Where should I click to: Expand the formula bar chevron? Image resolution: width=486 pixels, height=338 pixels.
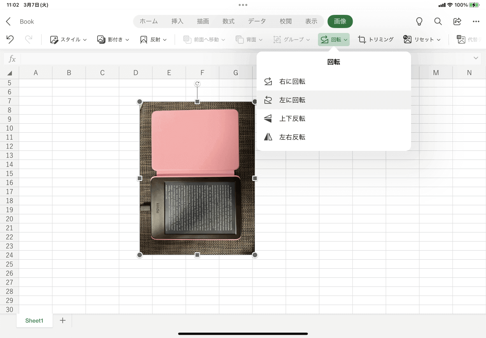476,58
